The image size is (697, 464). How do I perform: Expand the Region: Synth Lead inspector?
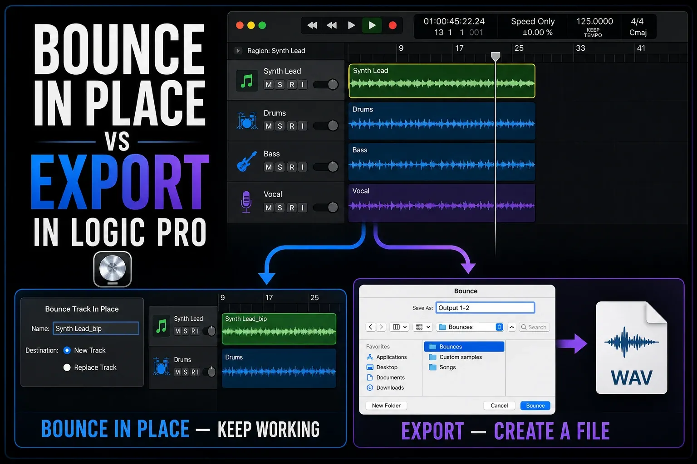click(x=238, y=51)
